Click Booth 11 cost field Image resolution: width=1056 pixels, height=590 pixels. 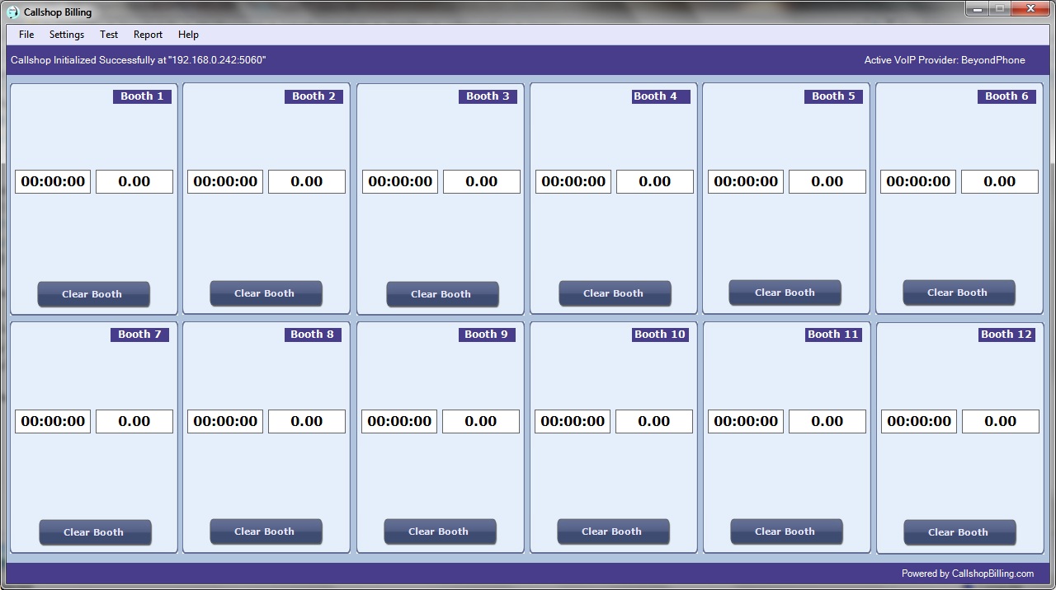click(827, 421)
